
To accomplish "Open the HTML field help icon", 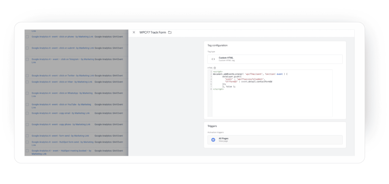I will [x=215, y=68].
